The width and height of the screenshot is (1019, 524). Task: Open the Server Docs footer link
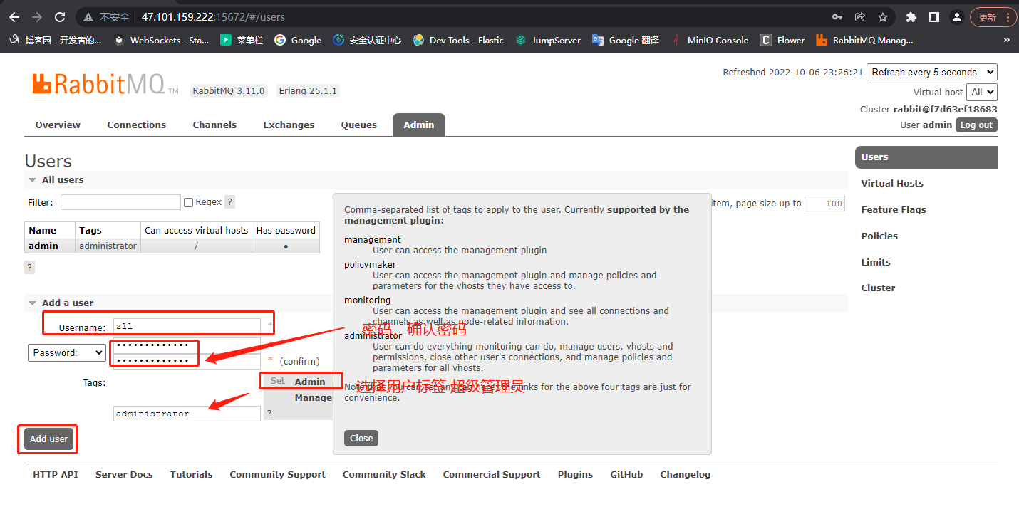coord(124,475)
